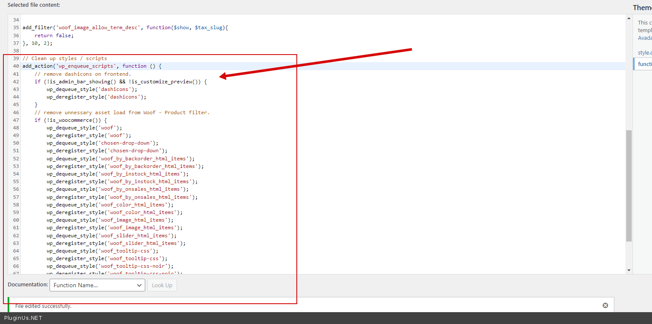Click line number 47 in the gutter
652x324 pixels.
16,120
